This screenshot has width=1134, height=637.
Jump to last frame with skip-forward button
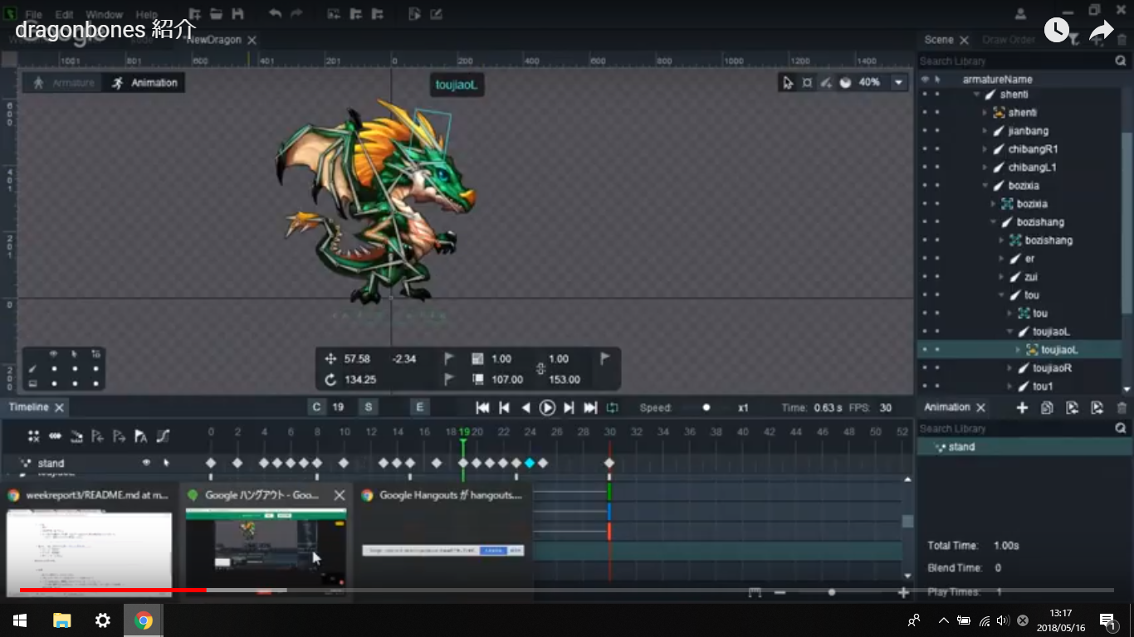(590, 407)
